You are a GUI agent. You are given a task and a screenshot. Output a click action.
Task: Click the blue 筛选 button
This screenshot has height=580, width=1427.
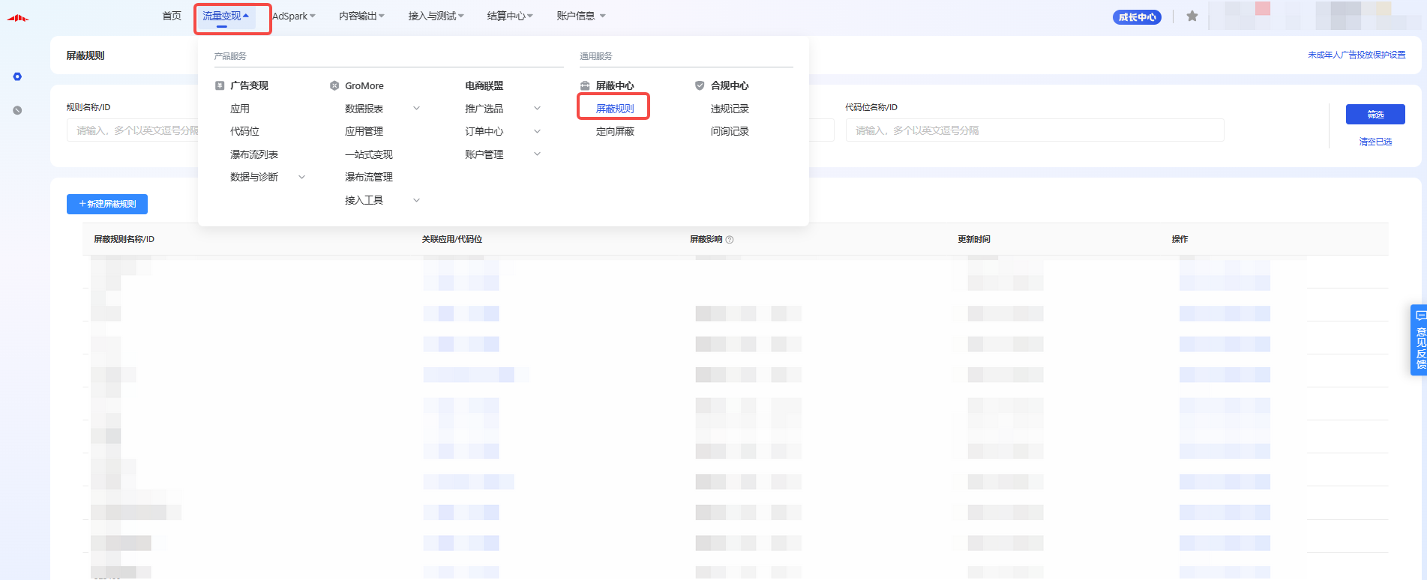tap(1375, 114)
